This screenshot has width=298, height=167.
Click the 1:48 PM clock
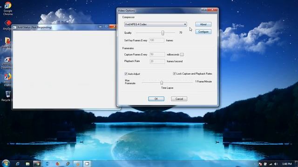[x=287, y=164]
